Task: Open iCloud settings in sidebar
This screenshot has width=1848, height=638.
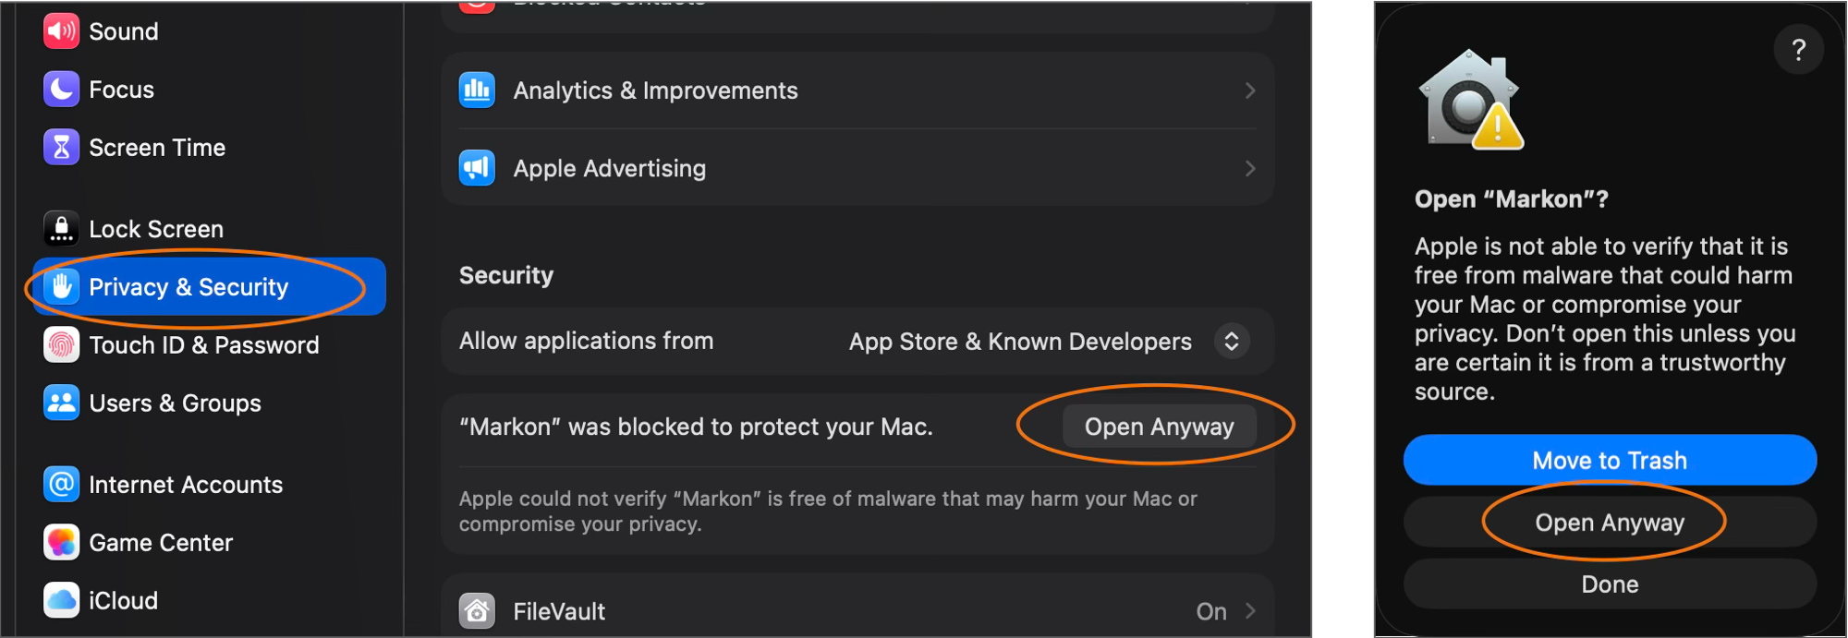Action: point(210,601)
